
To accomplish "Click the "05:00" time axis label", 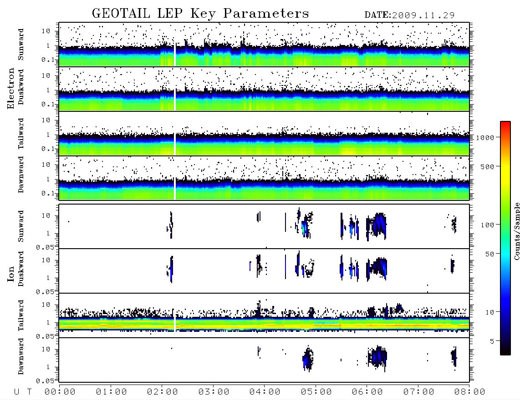I will click(316, 392).
